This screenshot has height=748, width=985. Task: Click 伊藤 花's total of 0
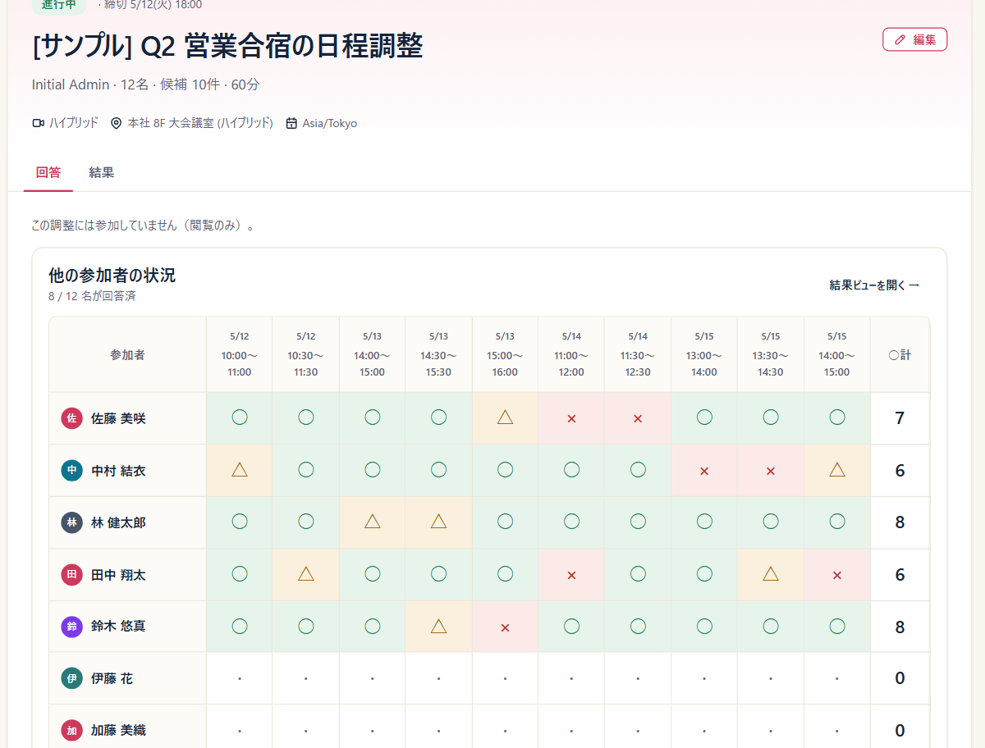click(900, 678)
